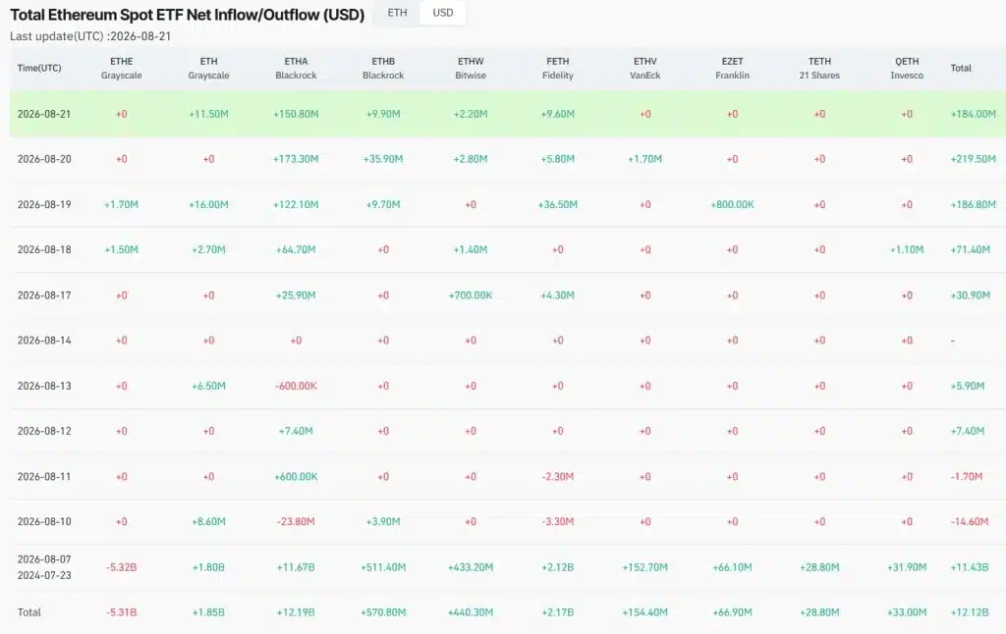Click the +219.50M total value
The width and height of the screenshot is (1006, 634).
click(x=973, y=159)
